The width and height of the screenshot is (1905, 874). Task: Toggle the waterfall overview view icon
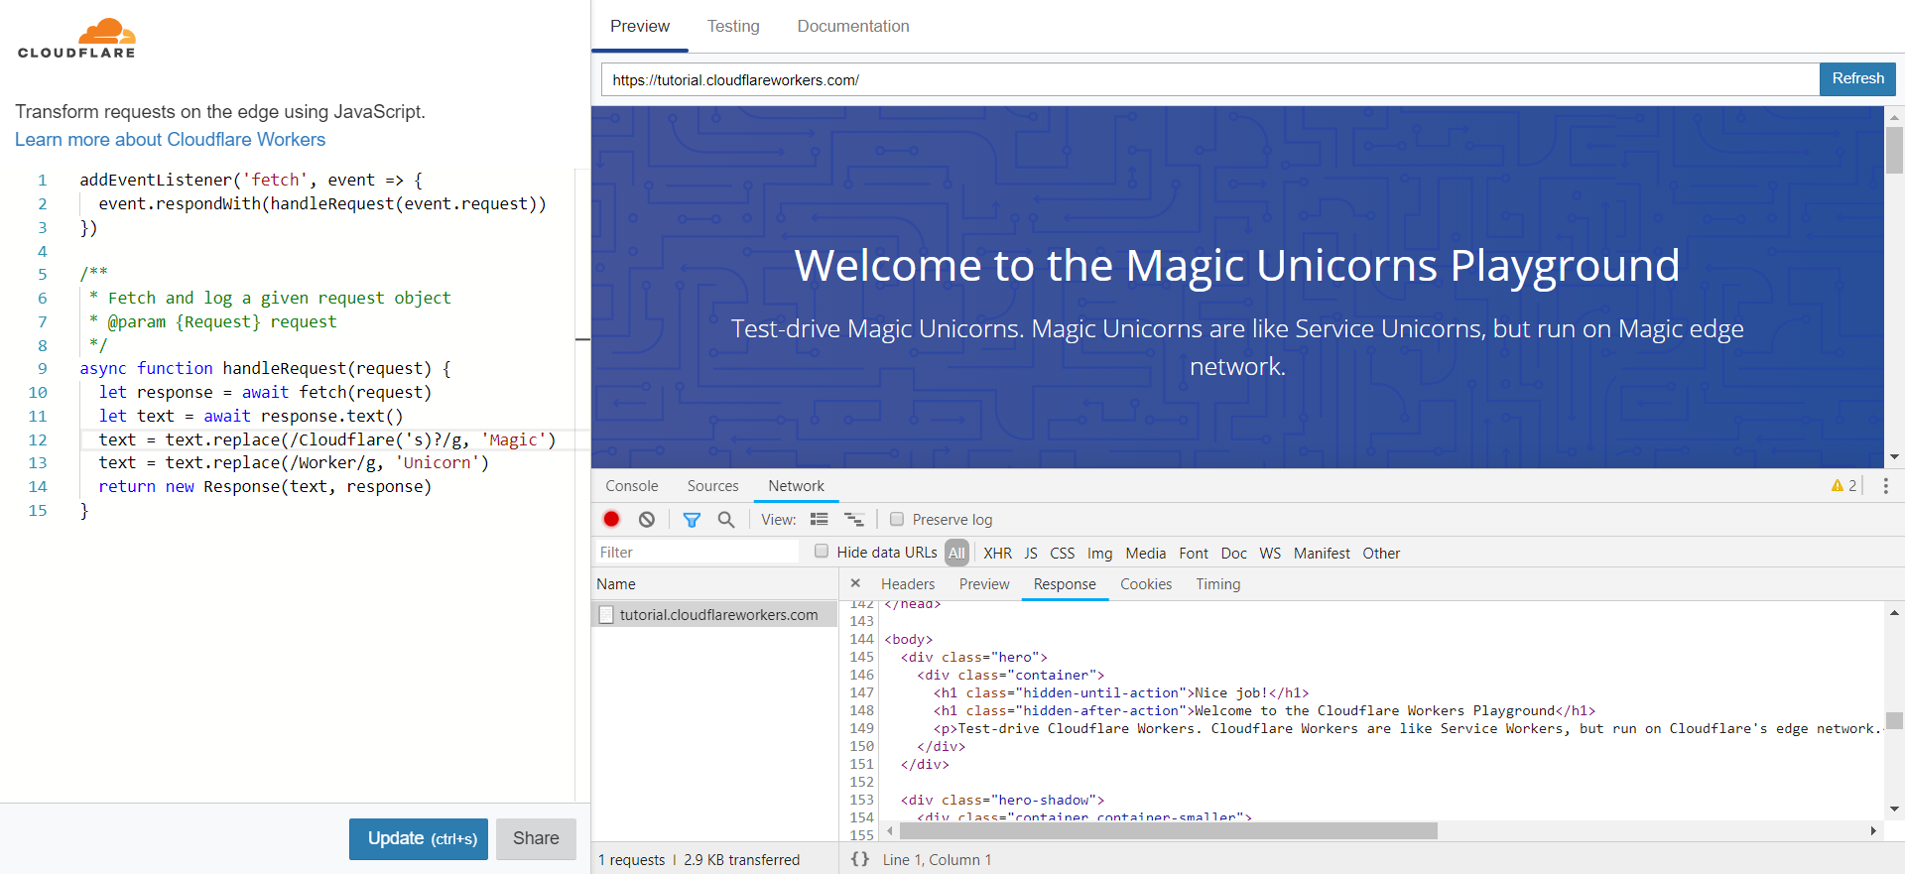pos(853,519)
